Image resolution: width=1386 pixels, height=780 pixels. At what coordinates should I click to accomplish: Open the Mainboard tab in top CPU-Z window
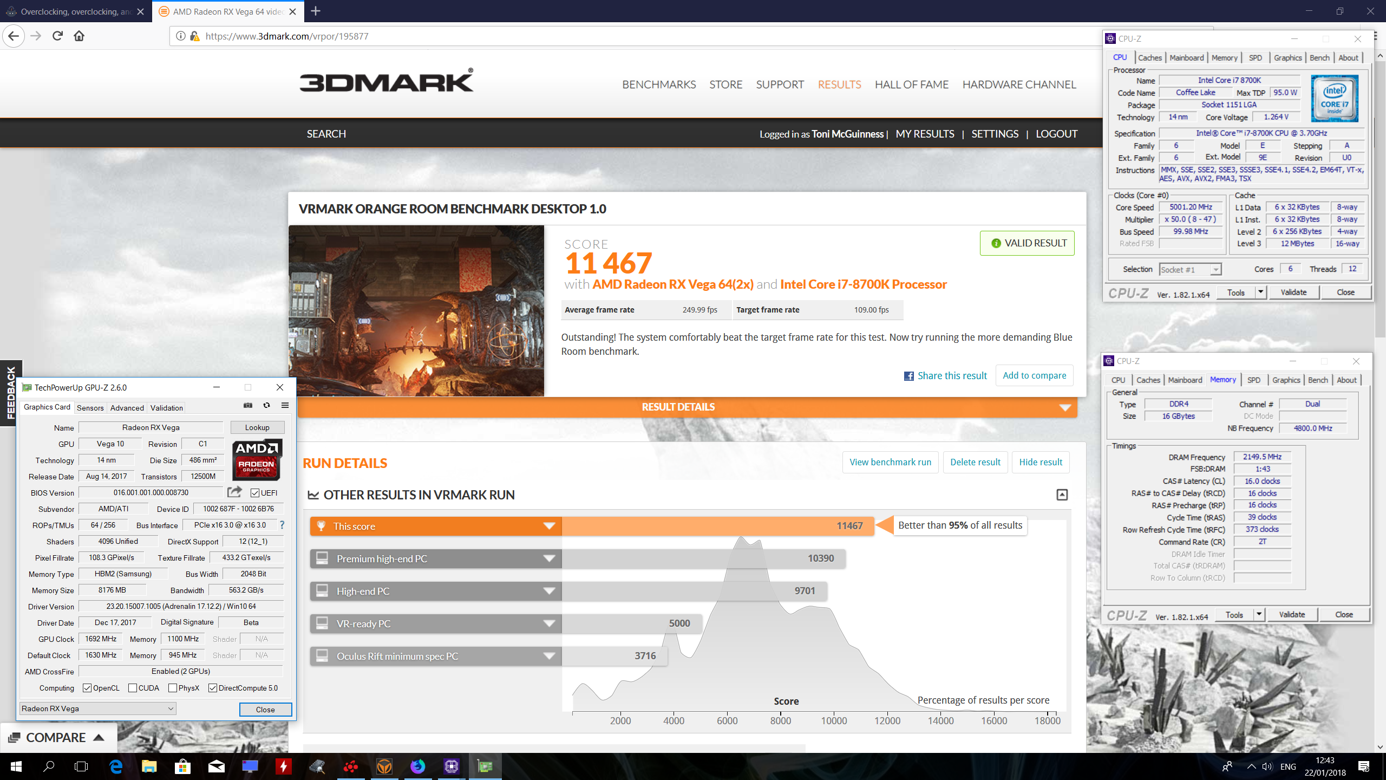point(1187,58)
